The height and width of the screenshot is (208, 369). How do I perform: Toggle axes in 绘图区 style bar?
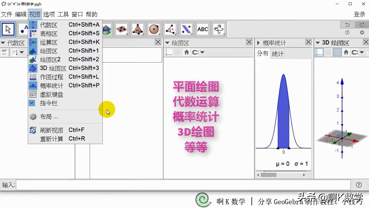tap(169, 52)
